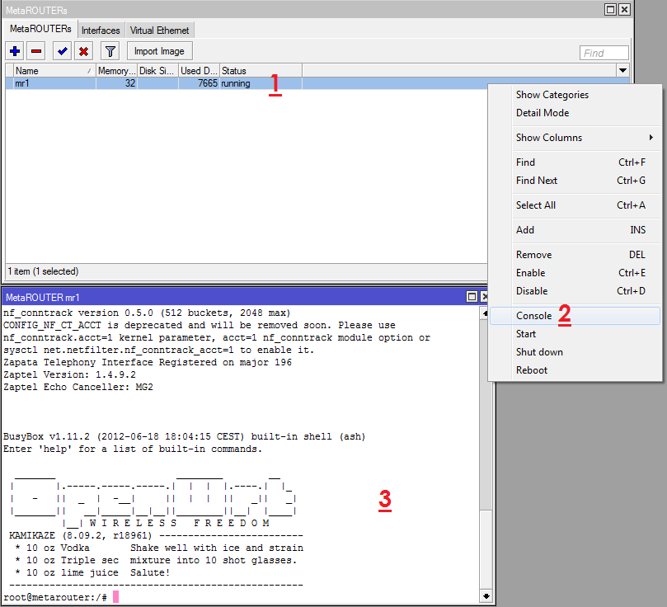Viewport: 667px width, 607px height.
Task: Open Console from the context menu
Action: tap(575, 316)
